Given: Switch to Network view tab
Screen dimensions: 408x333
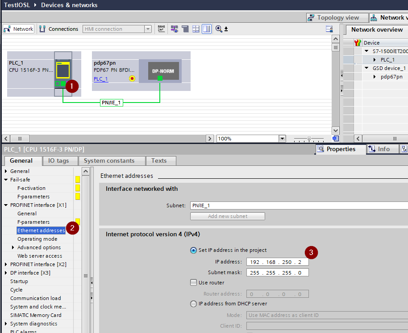Looking at the screenshot, I should [x=389, y=18].
